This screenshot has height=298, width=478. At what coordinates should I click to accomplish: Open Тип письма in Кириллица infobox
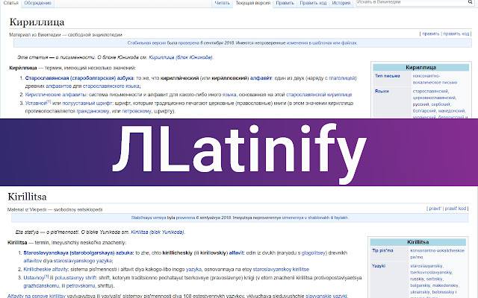[x=387, y=76]
